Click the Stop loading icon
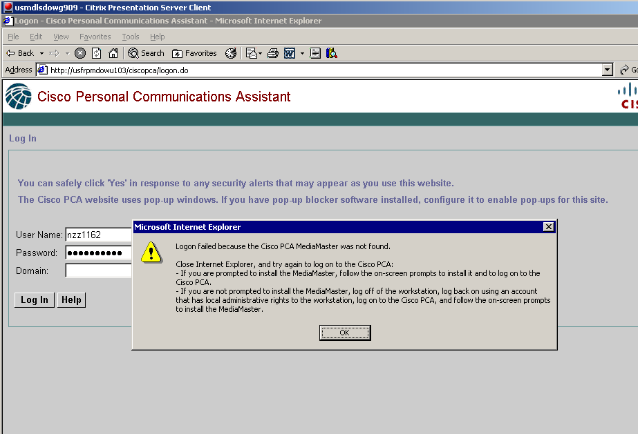Viewport: 638px width, 434px height. click(81, 53)
